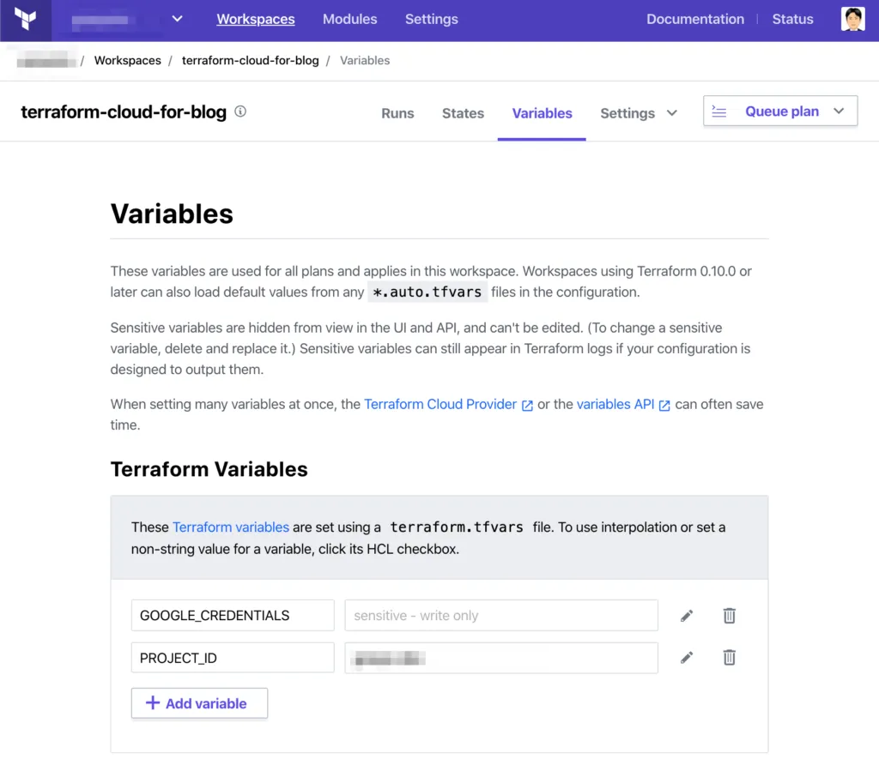This screenshot has width=879, height=777.
Task: Switch to the States tab
Action: (x=463, y=113)
